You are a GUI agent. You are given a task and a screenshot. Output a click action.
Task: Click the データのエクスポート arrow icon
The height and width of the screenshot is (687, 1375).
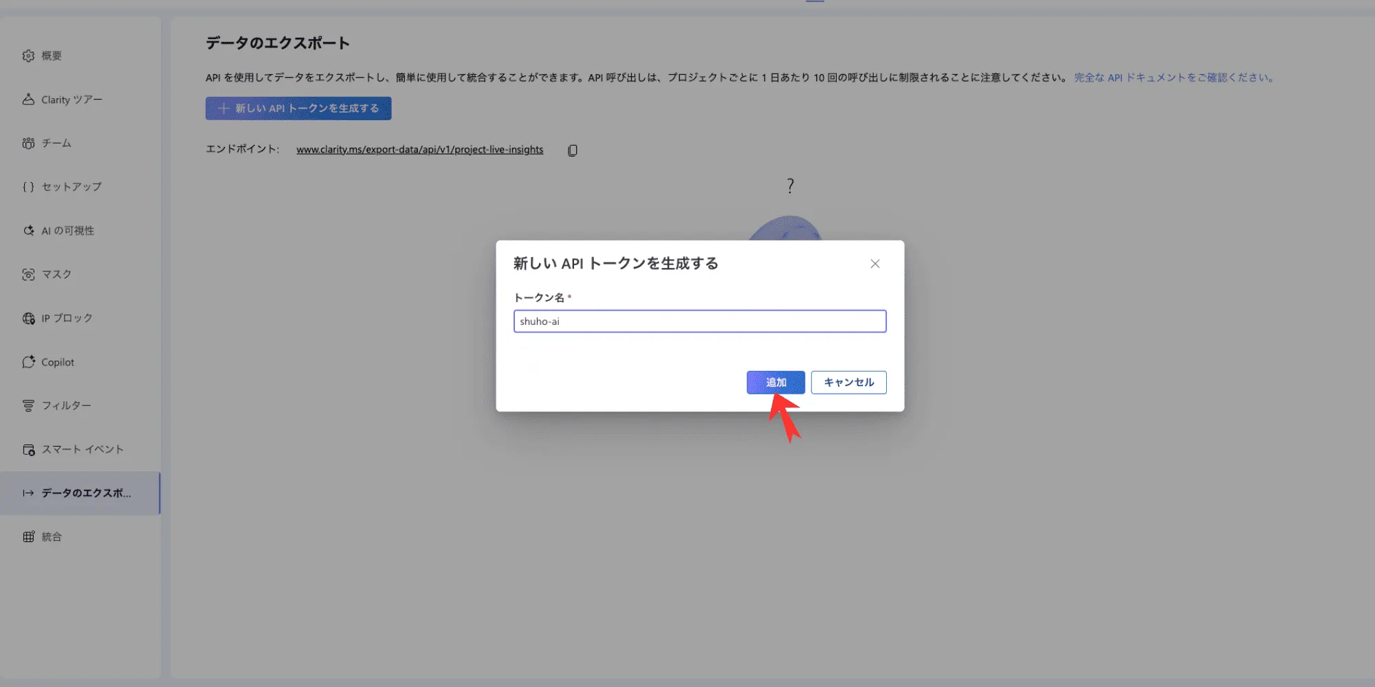(28, 493)
